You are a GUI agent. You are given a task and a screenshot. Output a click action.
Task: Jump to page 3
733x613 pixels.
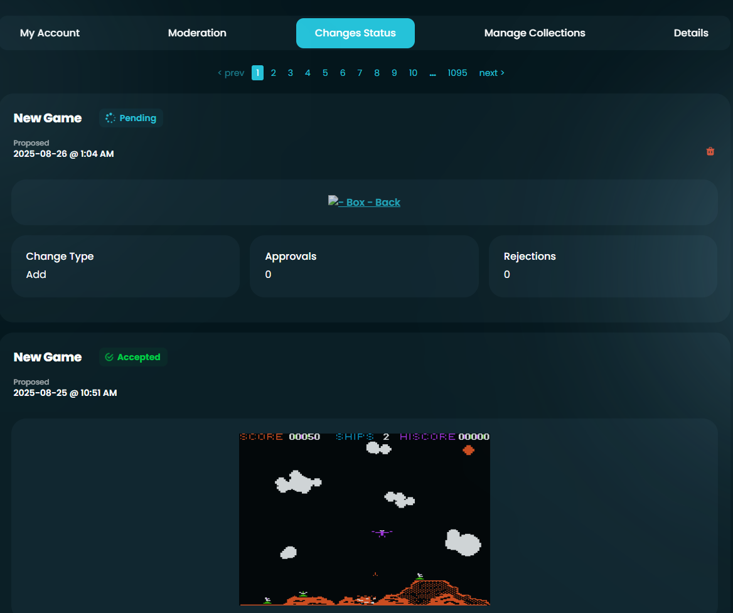[291, 73]
